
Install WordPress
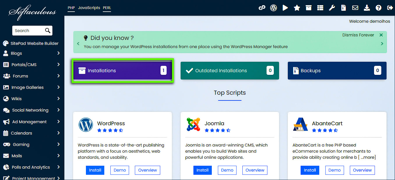click(95, 170)
